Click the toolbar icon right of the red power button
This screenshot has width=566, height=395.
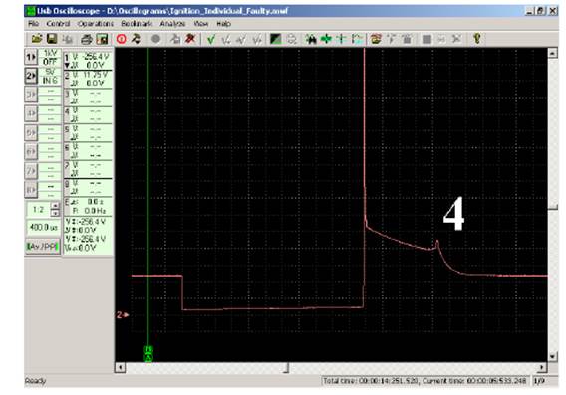(x=136, y=39)
